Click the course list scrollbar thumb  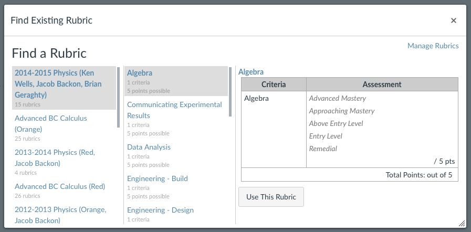click(118, 97)
